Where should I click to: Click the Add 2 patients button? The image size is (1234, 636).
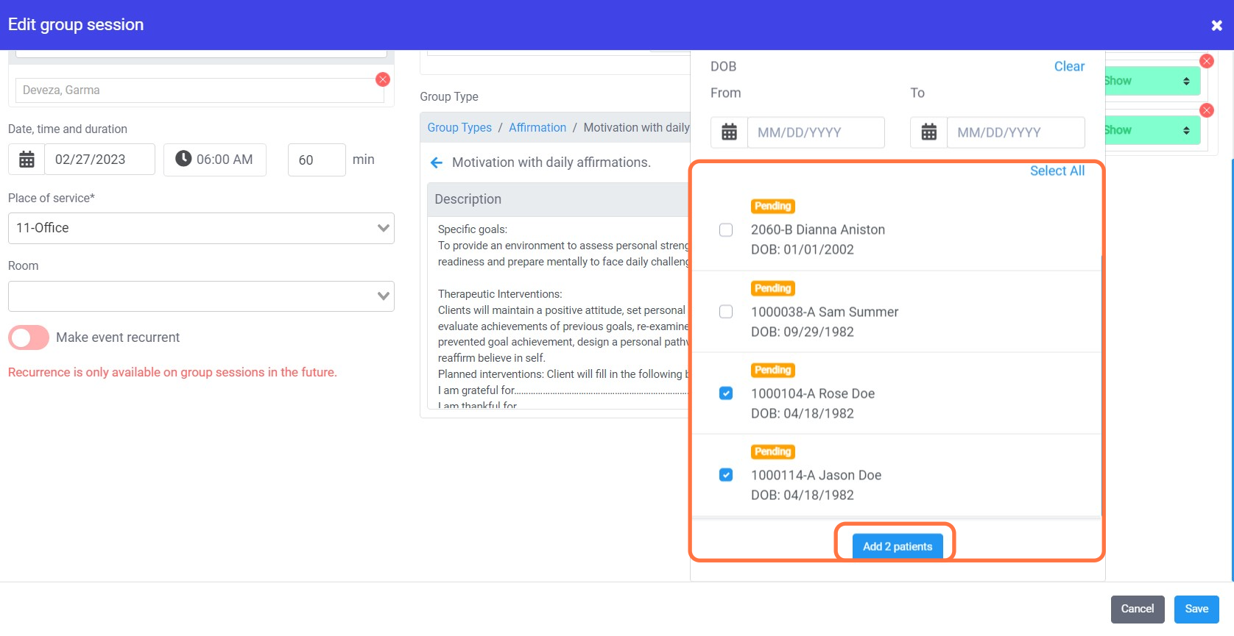898,546
